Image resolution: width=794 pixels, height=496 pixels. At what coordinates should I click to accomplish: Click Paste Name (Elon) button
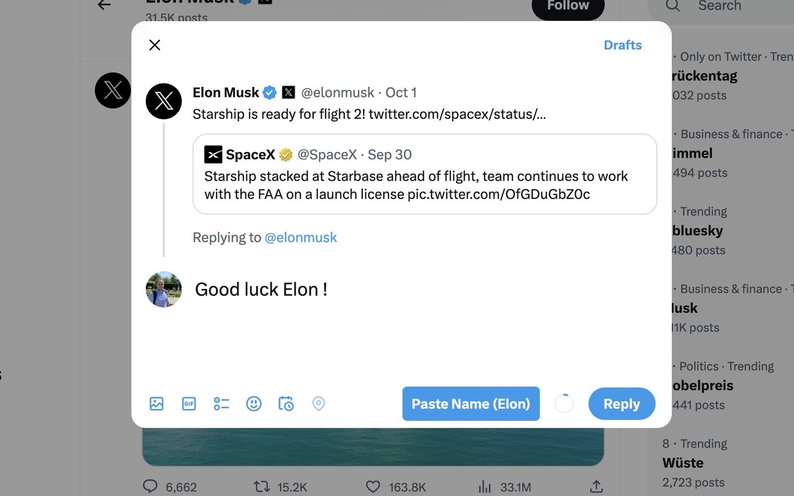[x=471, y=404]
